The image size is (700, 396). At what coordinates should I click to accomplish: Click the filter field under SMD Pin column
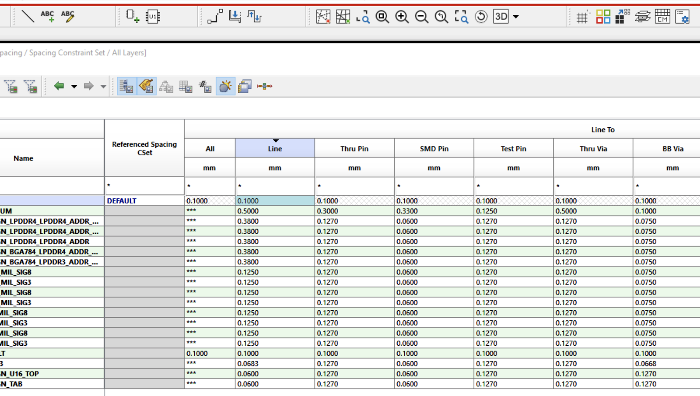click(x=434, y=186)
